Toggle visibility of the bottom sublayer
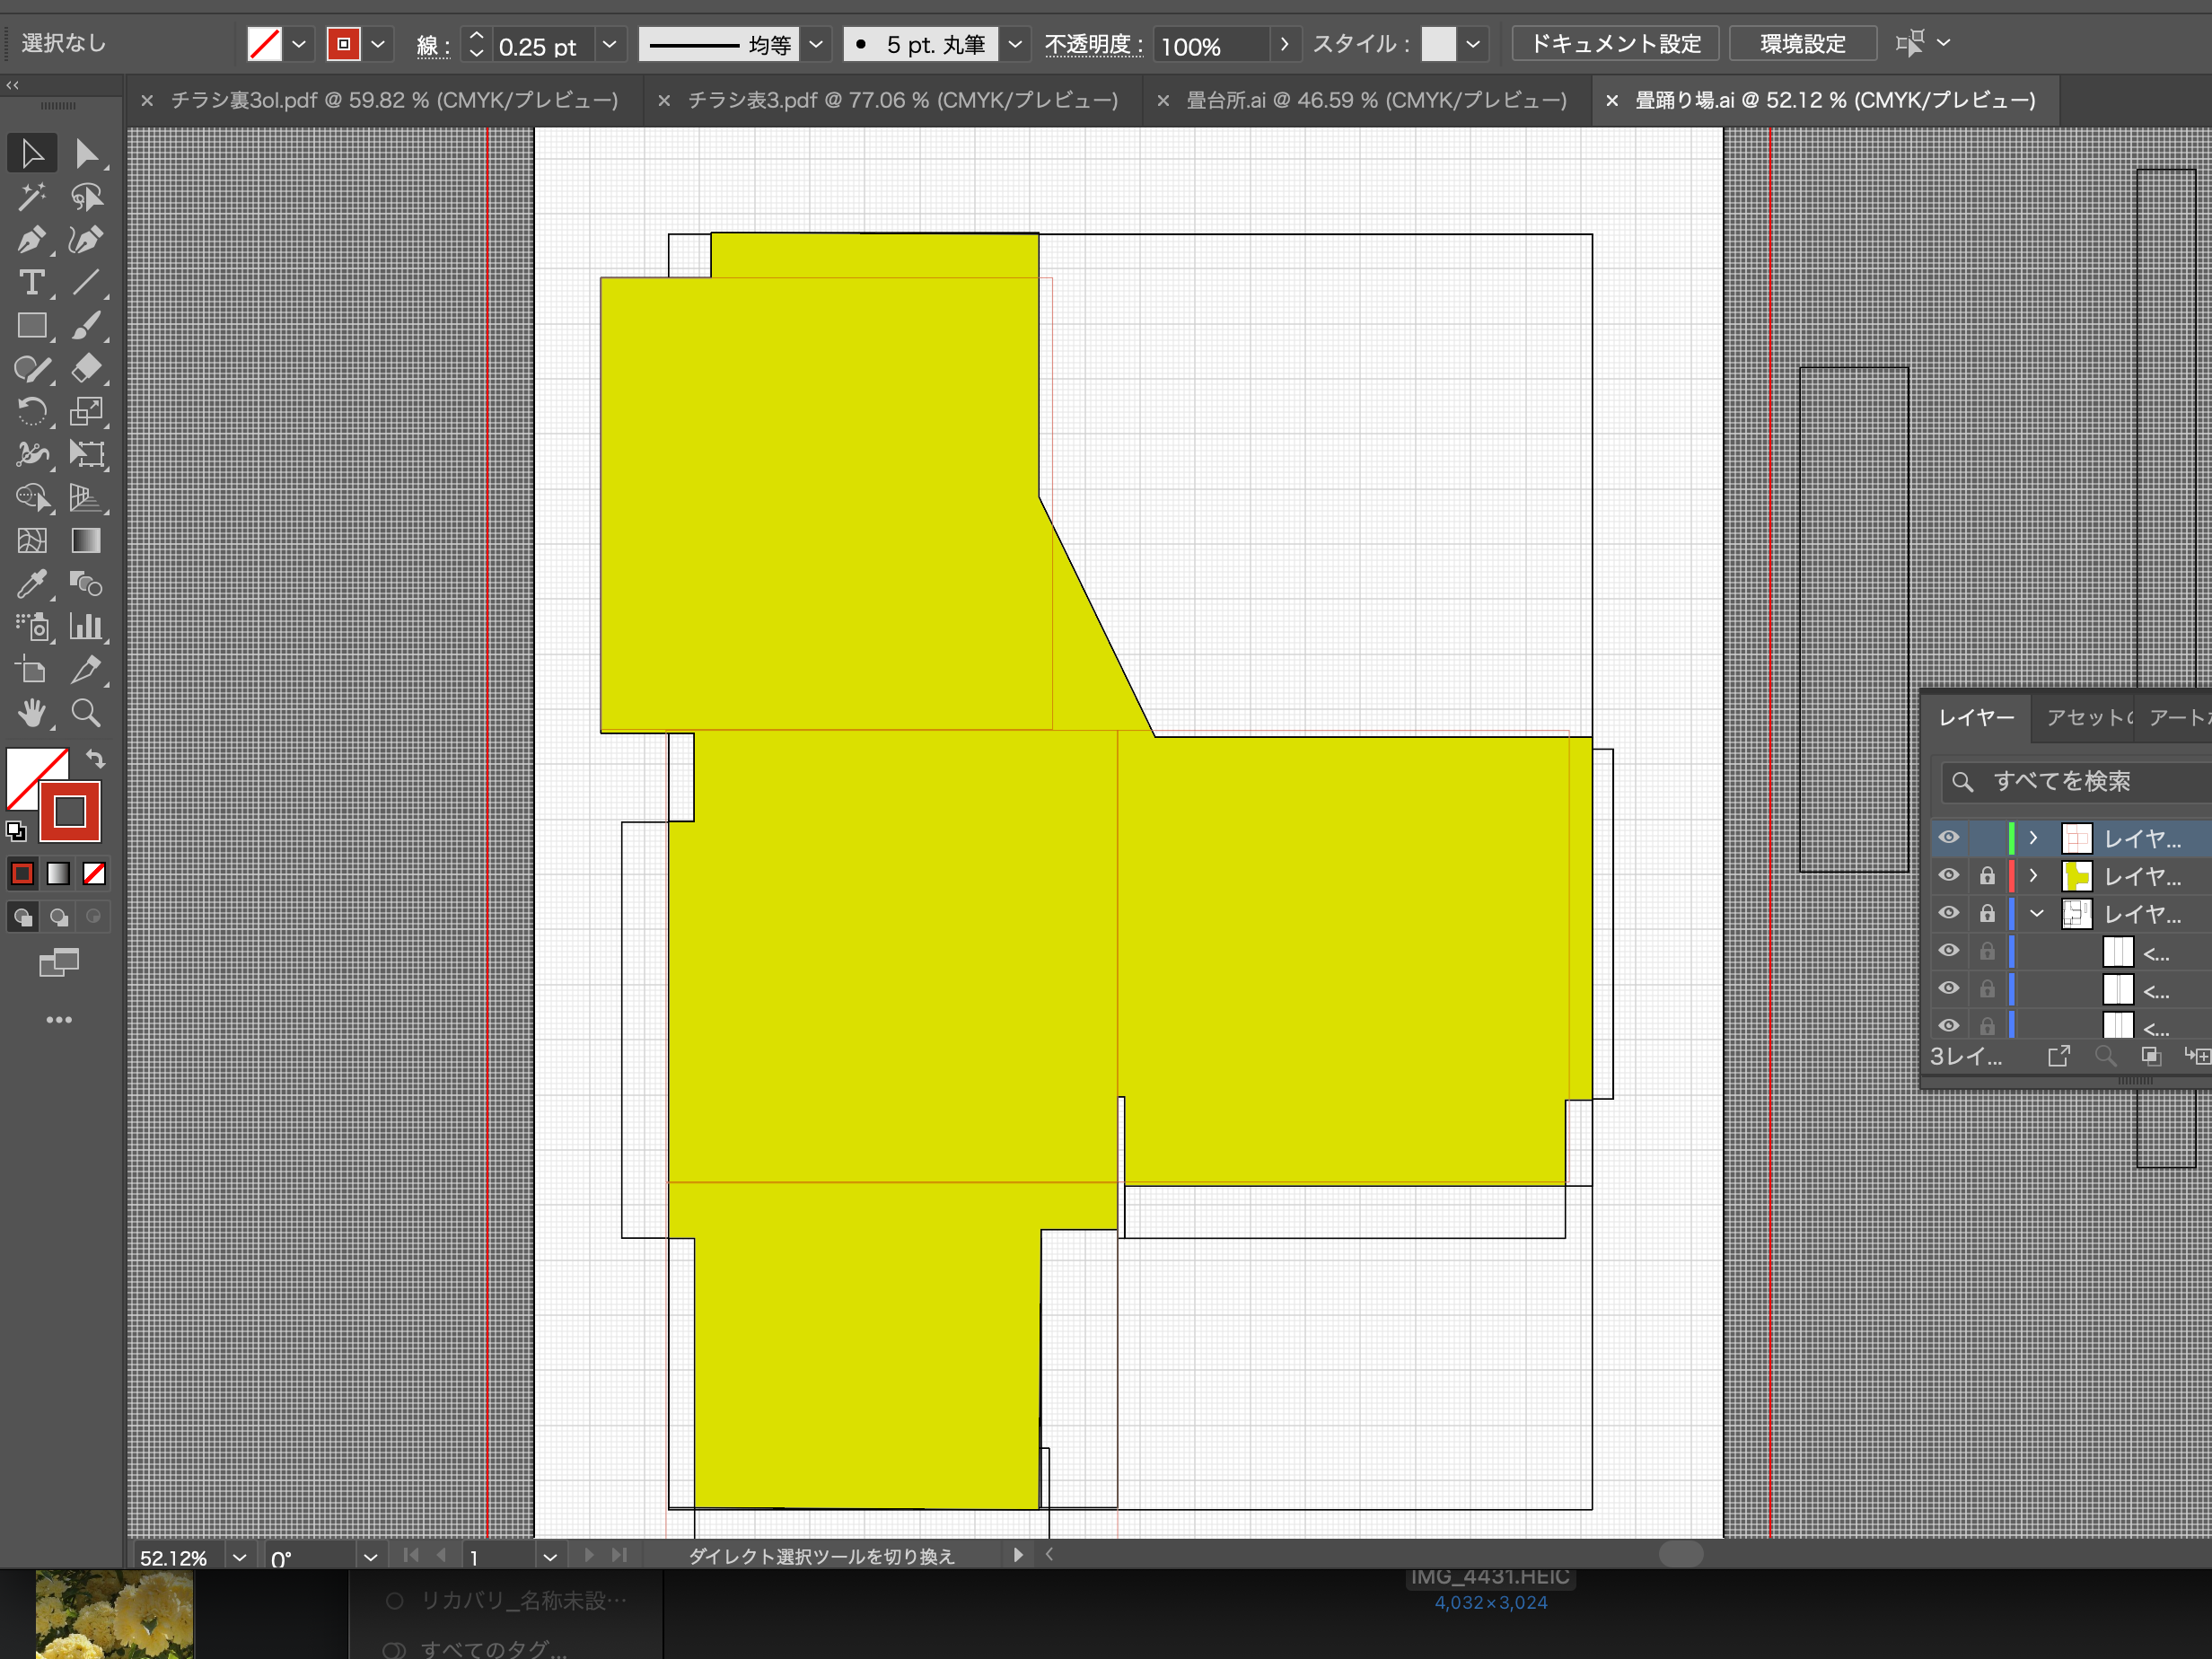This screenshot has height=1659, width=2212. (1948, 1025)
